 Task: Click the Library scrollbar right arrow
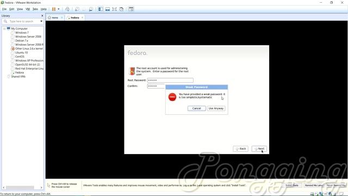point(41,187)
